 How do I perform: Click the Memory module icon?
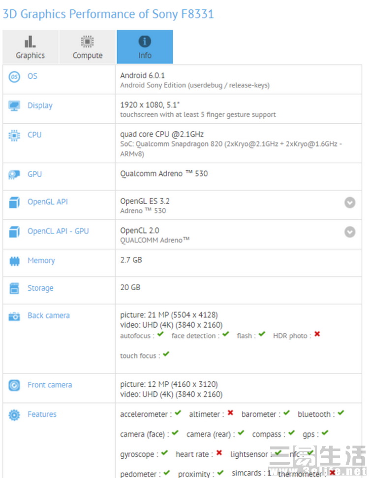(x=14, y=261)
